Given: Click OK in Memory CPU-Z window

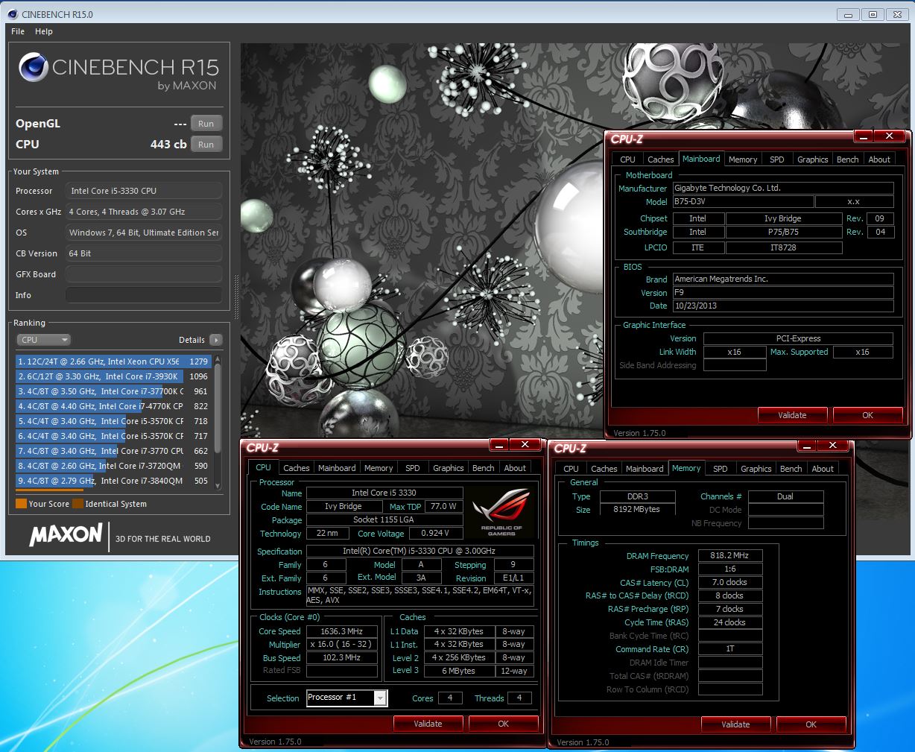Looking at the screenshot, I should (x=811, y=724).
